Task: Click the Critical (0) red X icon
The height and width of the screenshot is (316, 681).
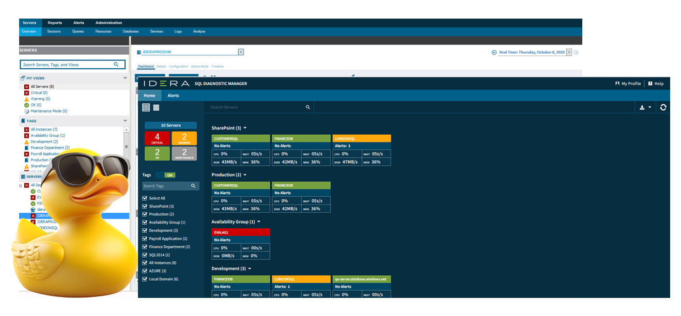Action: [x=26, y=93]
